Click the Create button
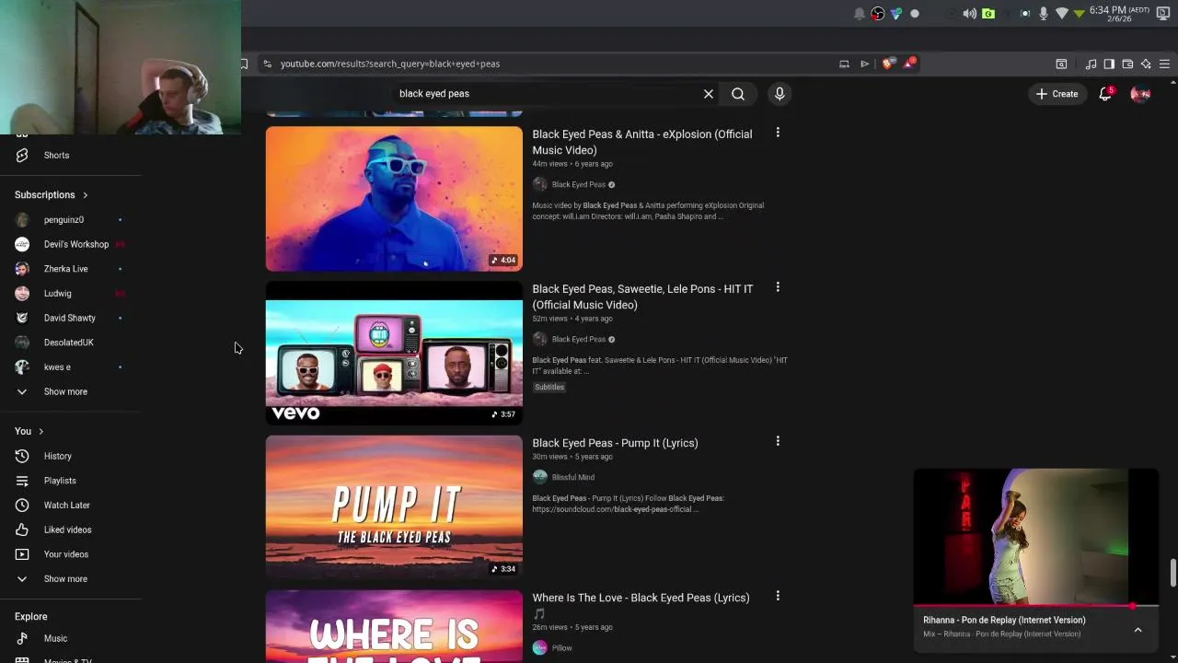The image size is (1178, 663). 1057,93
